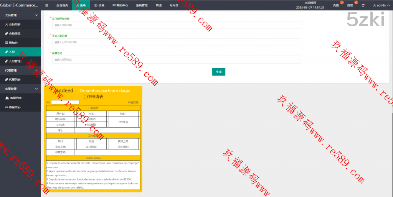Viewport: 393px width, 197px height.
Task: Open 会员等级 in the sidebar
Action: point(15,33)
